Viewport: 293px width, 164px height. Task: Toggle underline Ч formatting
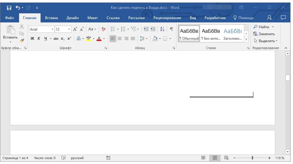(45, 38)
